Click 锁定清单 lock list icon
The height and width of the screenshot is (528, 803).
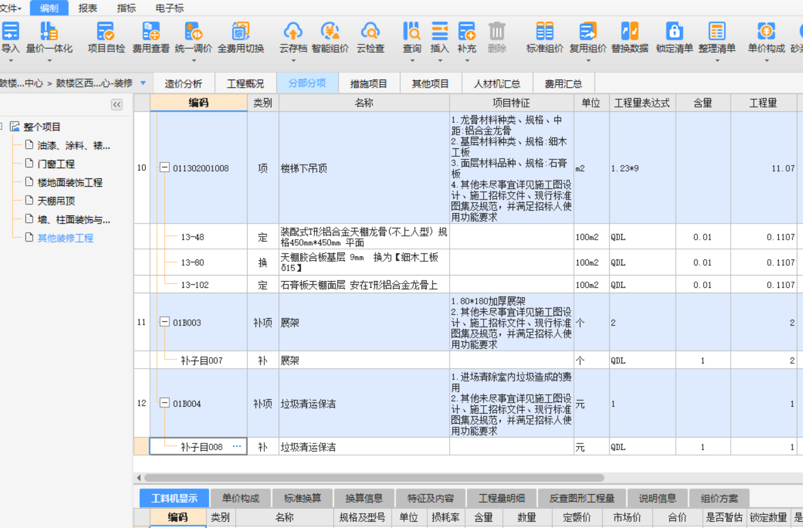click(674, 31)
